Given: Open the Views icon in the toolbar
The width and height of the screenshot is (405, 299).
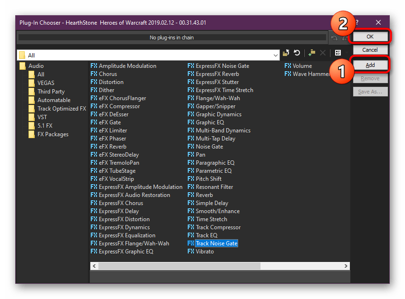Looking at the screenshot, I should coord(338,53).
